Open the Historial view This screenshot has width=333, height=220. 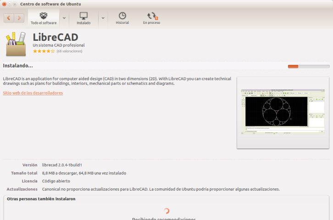tap(122, 18)
